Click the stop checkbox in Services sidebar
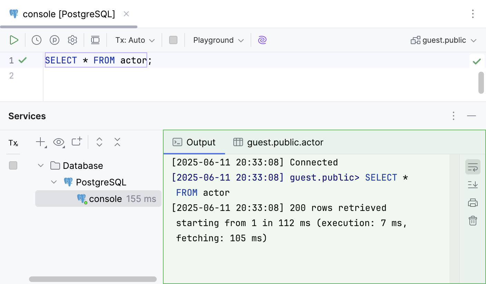Image resolution: width=486 pixels, height=284 pixels. [x=13, y=166]
